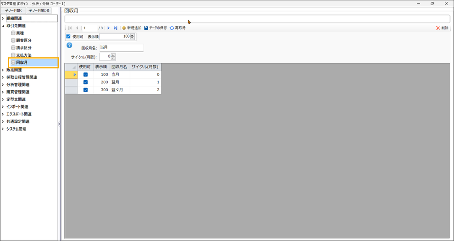Add a new record with 新規追加
454x241 pixels.
pyautogui.click(x=132, y=28)
